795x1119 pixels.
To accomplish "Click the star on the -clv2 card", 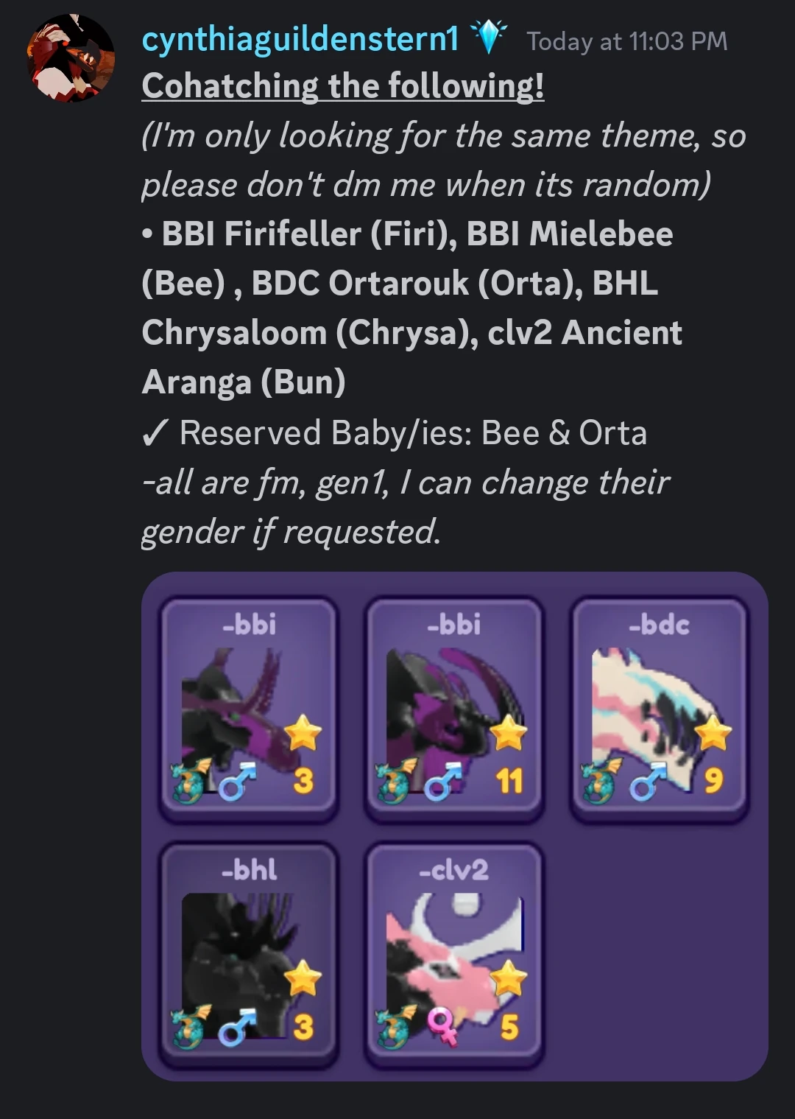I will pos(509,979).
